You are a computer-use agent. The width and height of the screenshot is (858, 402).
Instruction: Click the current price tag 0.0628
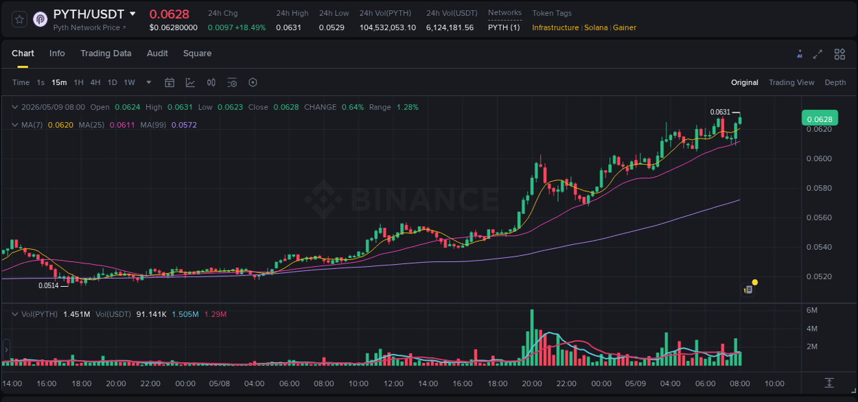pos(819,119)
